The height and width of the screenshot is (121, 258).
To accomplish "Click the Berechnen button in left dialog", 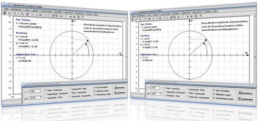I will (120, 87).
